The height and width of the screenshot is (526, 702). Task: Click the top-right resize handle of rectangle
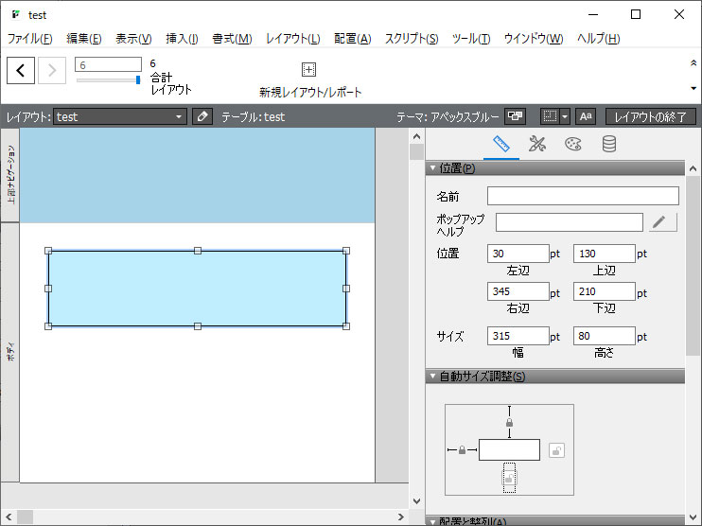point(346,251)
